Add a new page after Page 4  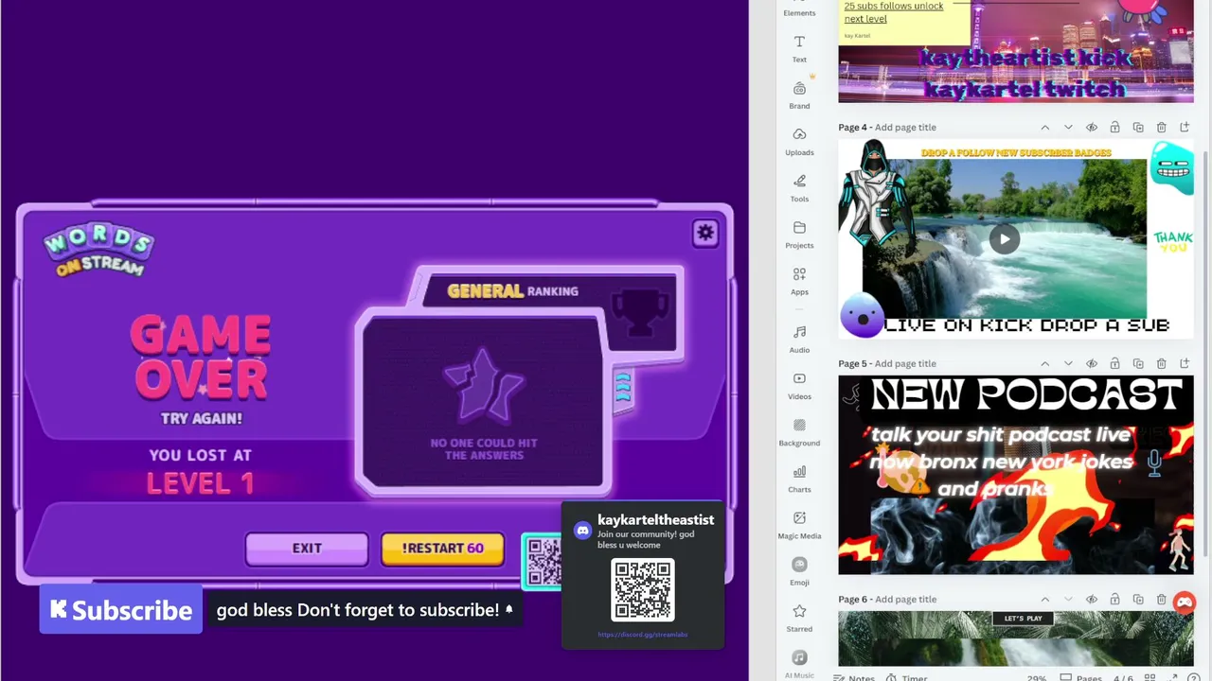click(1185, 128)
